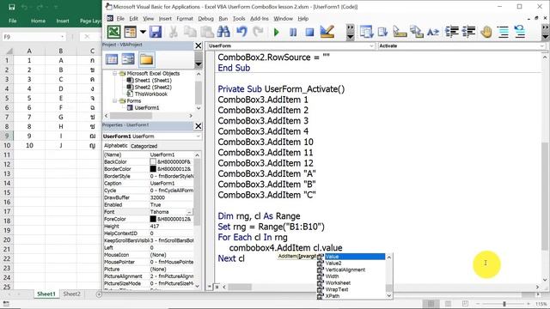Click the Reset stop square icon

coord(309,33)
